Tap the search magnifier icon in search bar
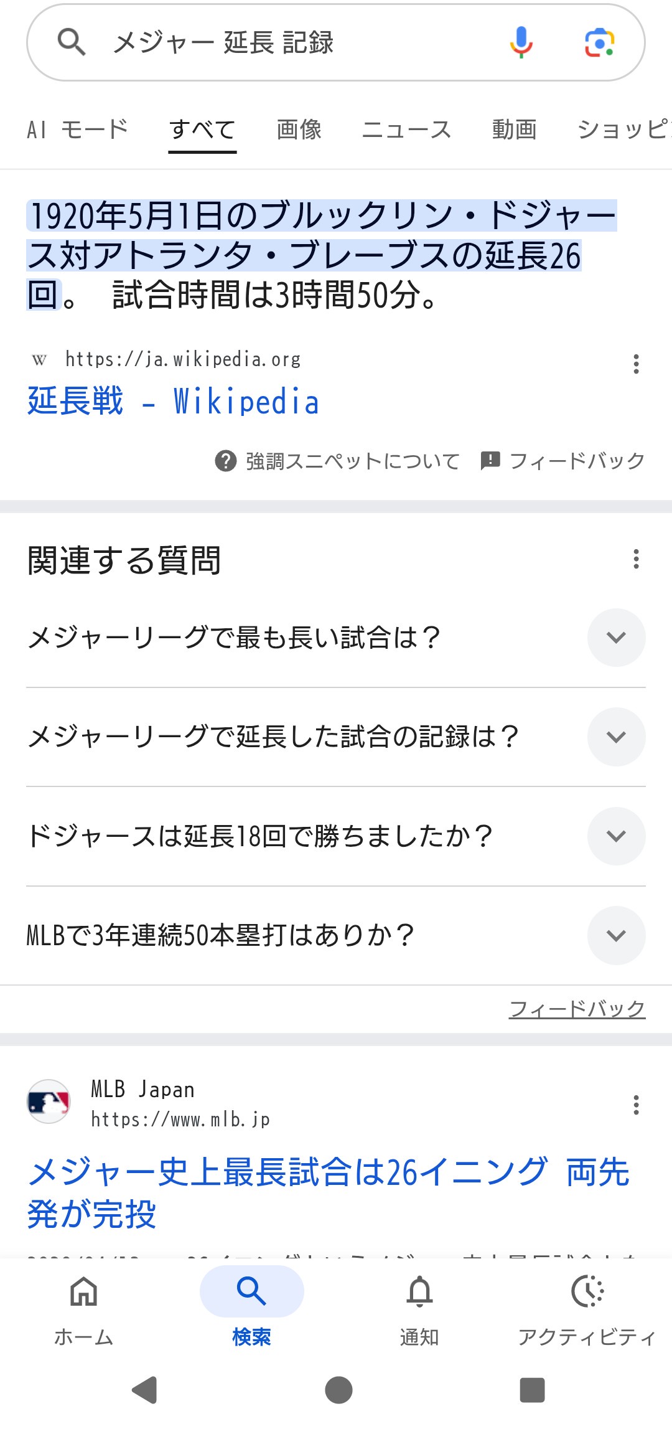Screen dimensions: 672x1429 pos(72,42)
